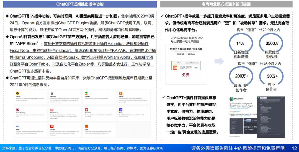Click the 'ChatGPT可通过插件反向丰富' bullet text

[81, 81]
